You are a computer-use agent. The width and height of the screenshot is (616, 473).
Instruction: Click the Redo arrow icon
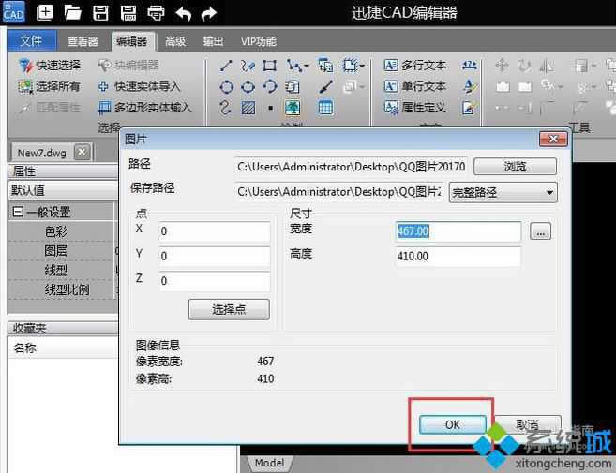(208, 14)
